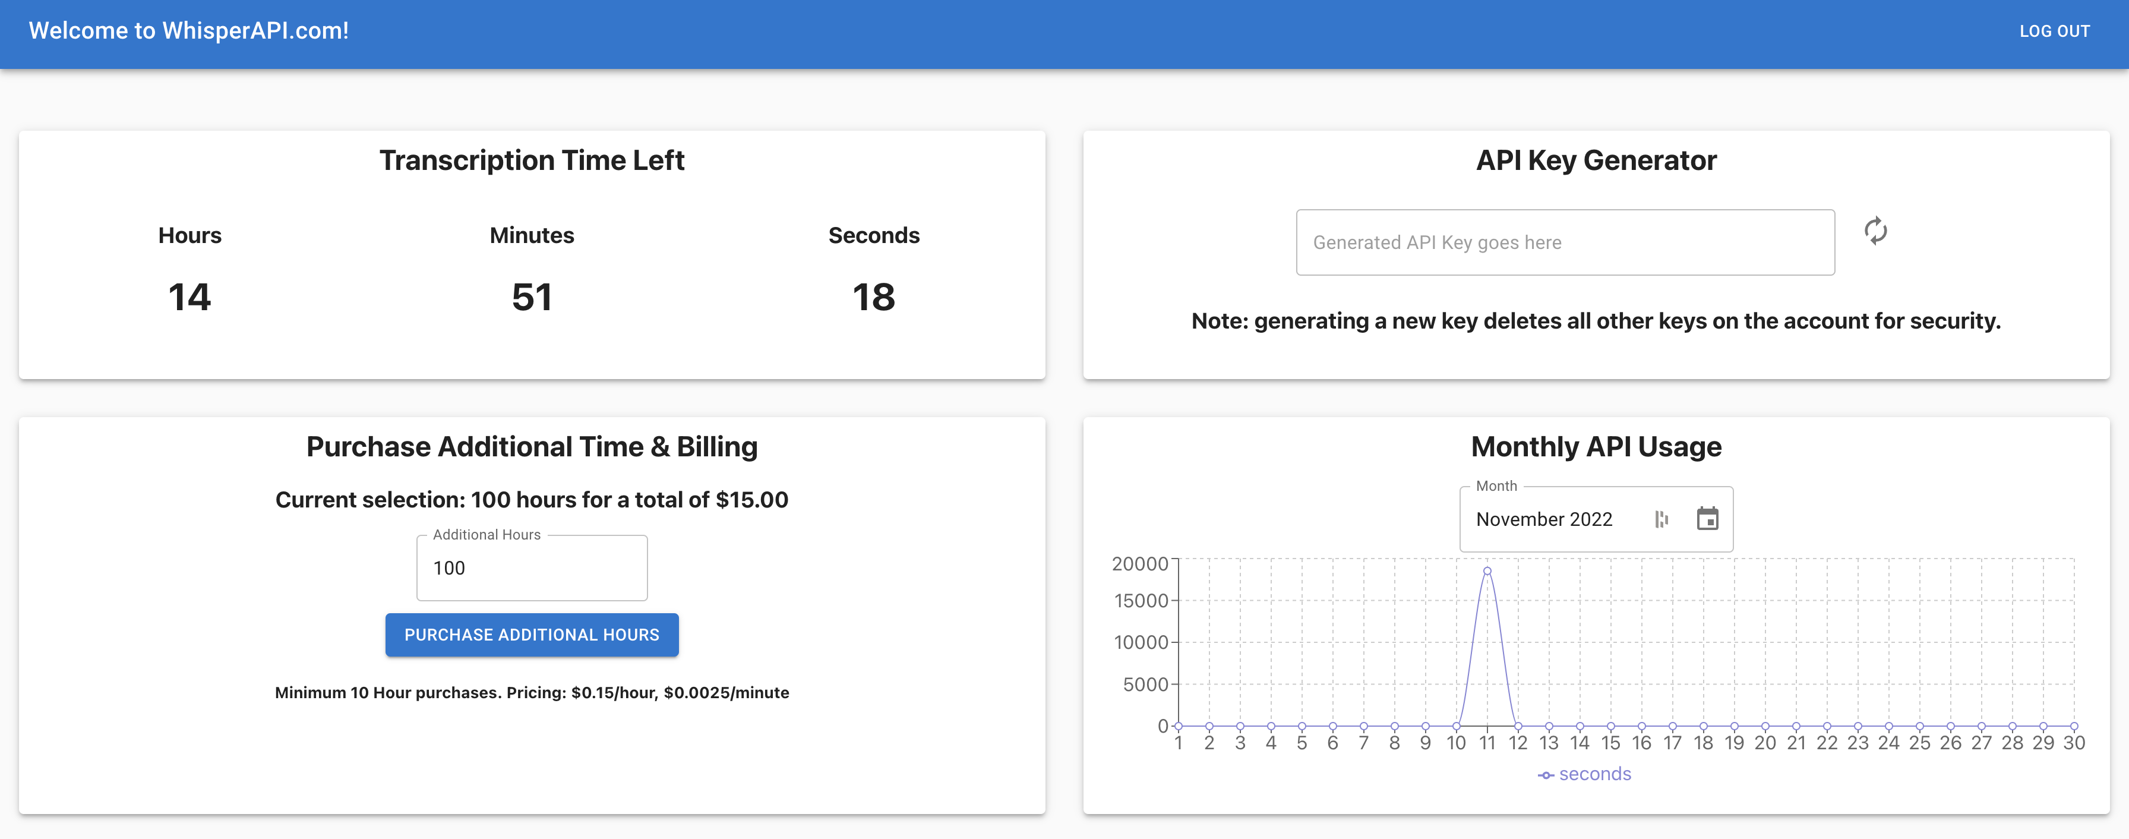Click the 'API Key Generator' heading
Screen dimensions: 2129x839
click(1596, 160)
